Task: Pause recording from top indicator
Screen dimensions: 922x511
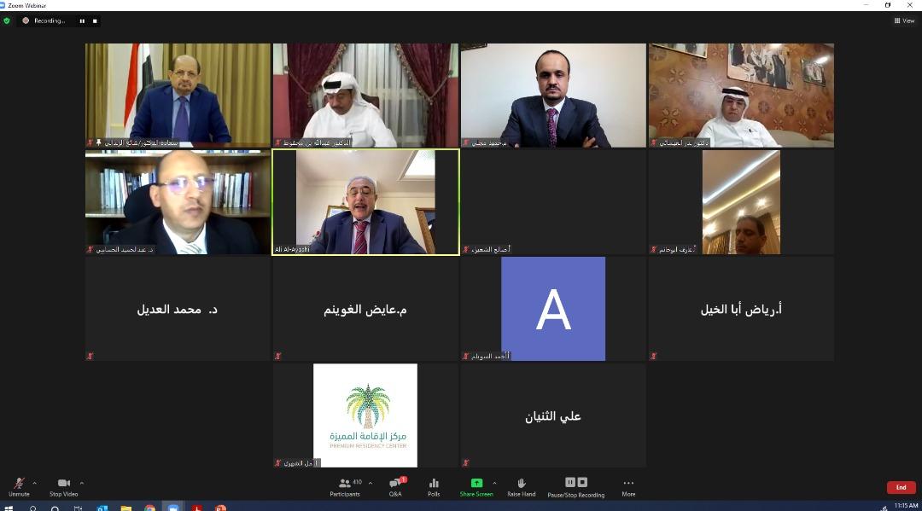Action: 82,21
